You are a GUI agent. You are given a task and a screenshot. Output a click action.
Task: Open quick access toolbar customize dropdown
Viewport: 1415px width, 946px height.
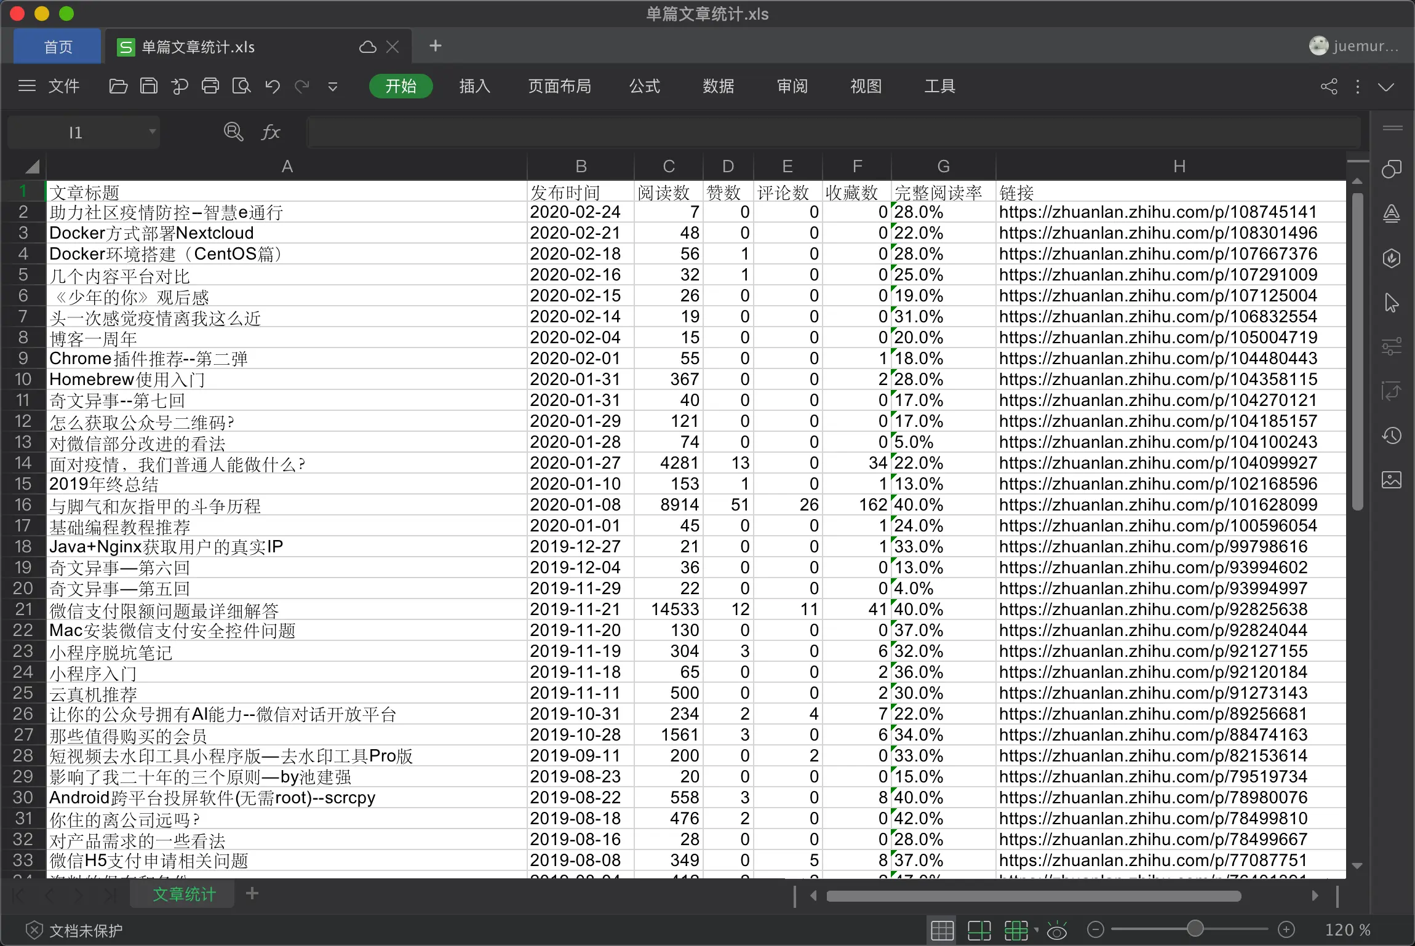click(x=333, y=87)
